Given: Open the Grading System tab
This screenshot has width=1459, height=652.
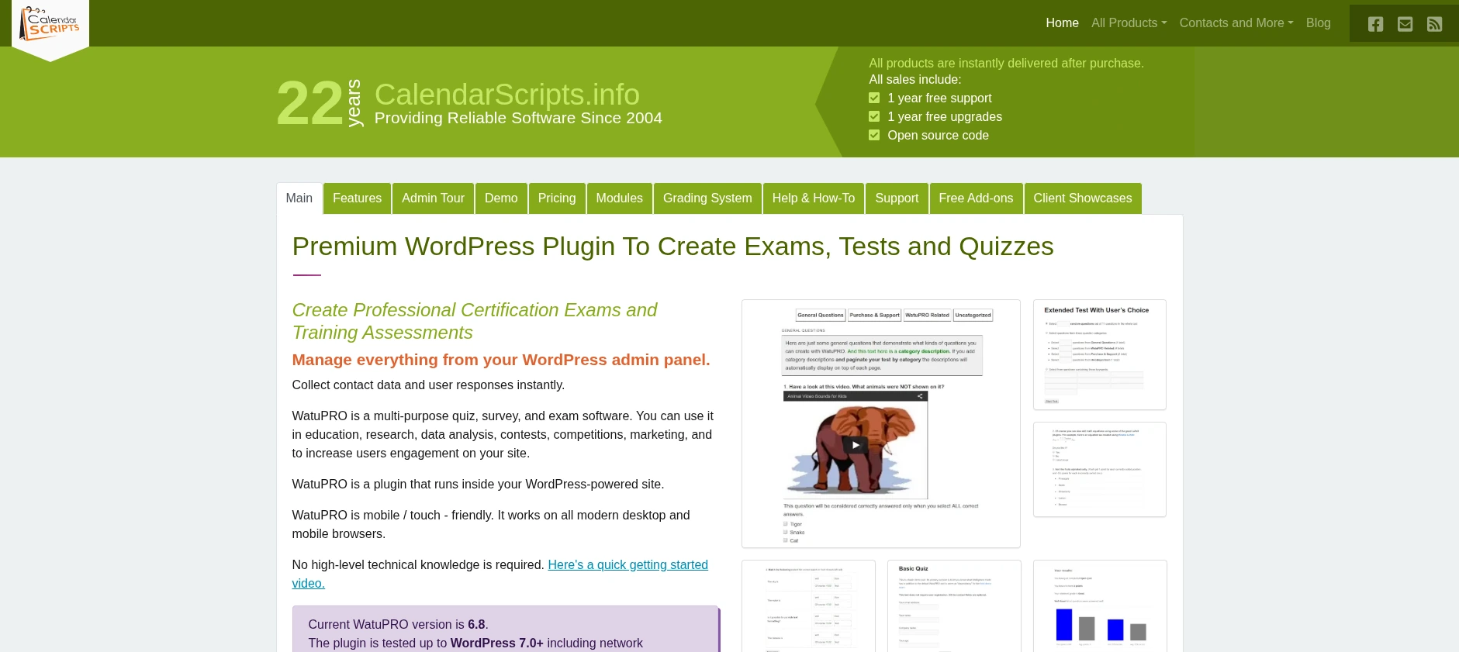Looking at the screenshot, I should coord(707,198).
